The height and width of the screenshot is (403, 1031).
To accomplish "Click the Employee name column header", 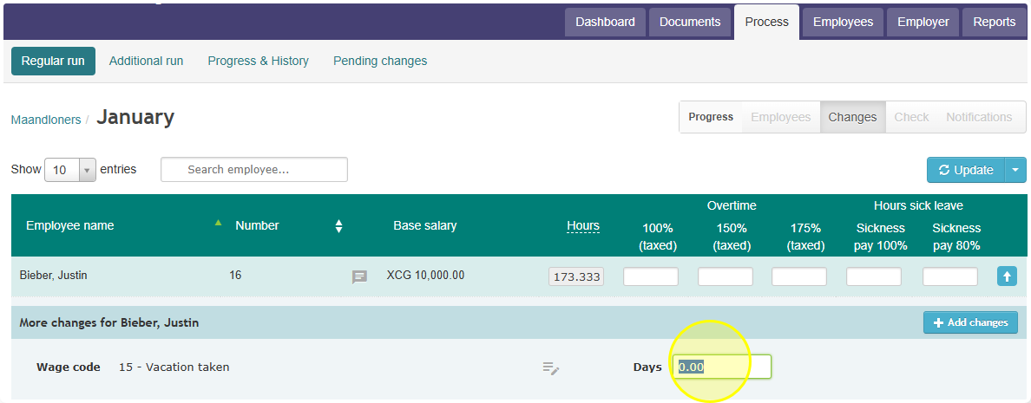I will point(69,226).
